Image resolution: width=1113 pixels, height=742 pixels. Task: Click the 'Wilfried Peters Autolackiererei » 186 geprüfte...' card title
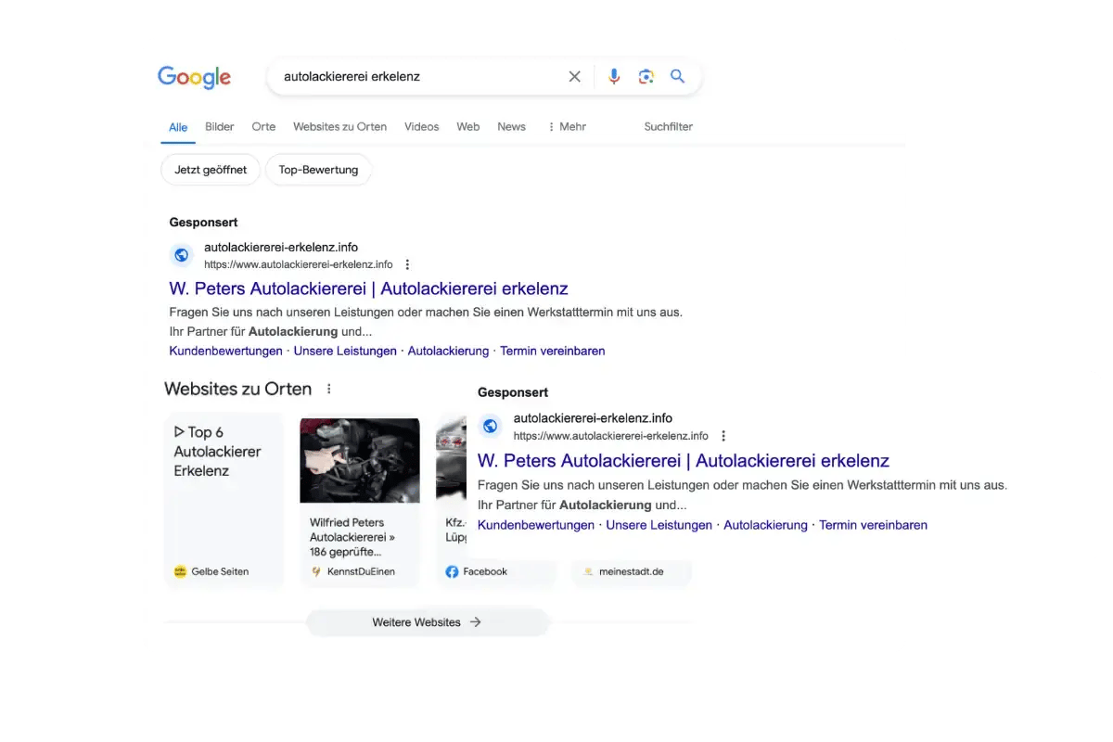tap(353, 537)
